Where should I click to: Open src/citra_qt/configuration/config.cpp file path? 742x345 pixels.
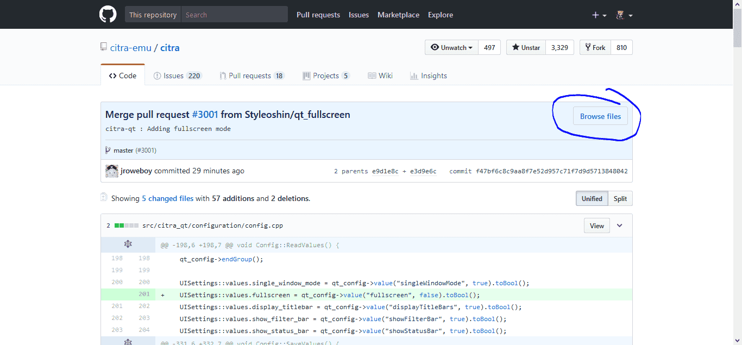tap(212, 225)
